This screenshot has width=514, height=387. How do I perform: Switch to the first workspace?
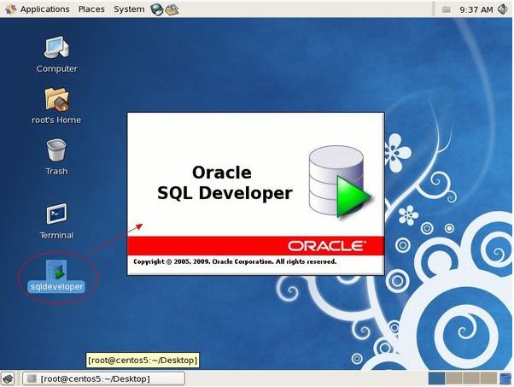click(x=436, y=378)
